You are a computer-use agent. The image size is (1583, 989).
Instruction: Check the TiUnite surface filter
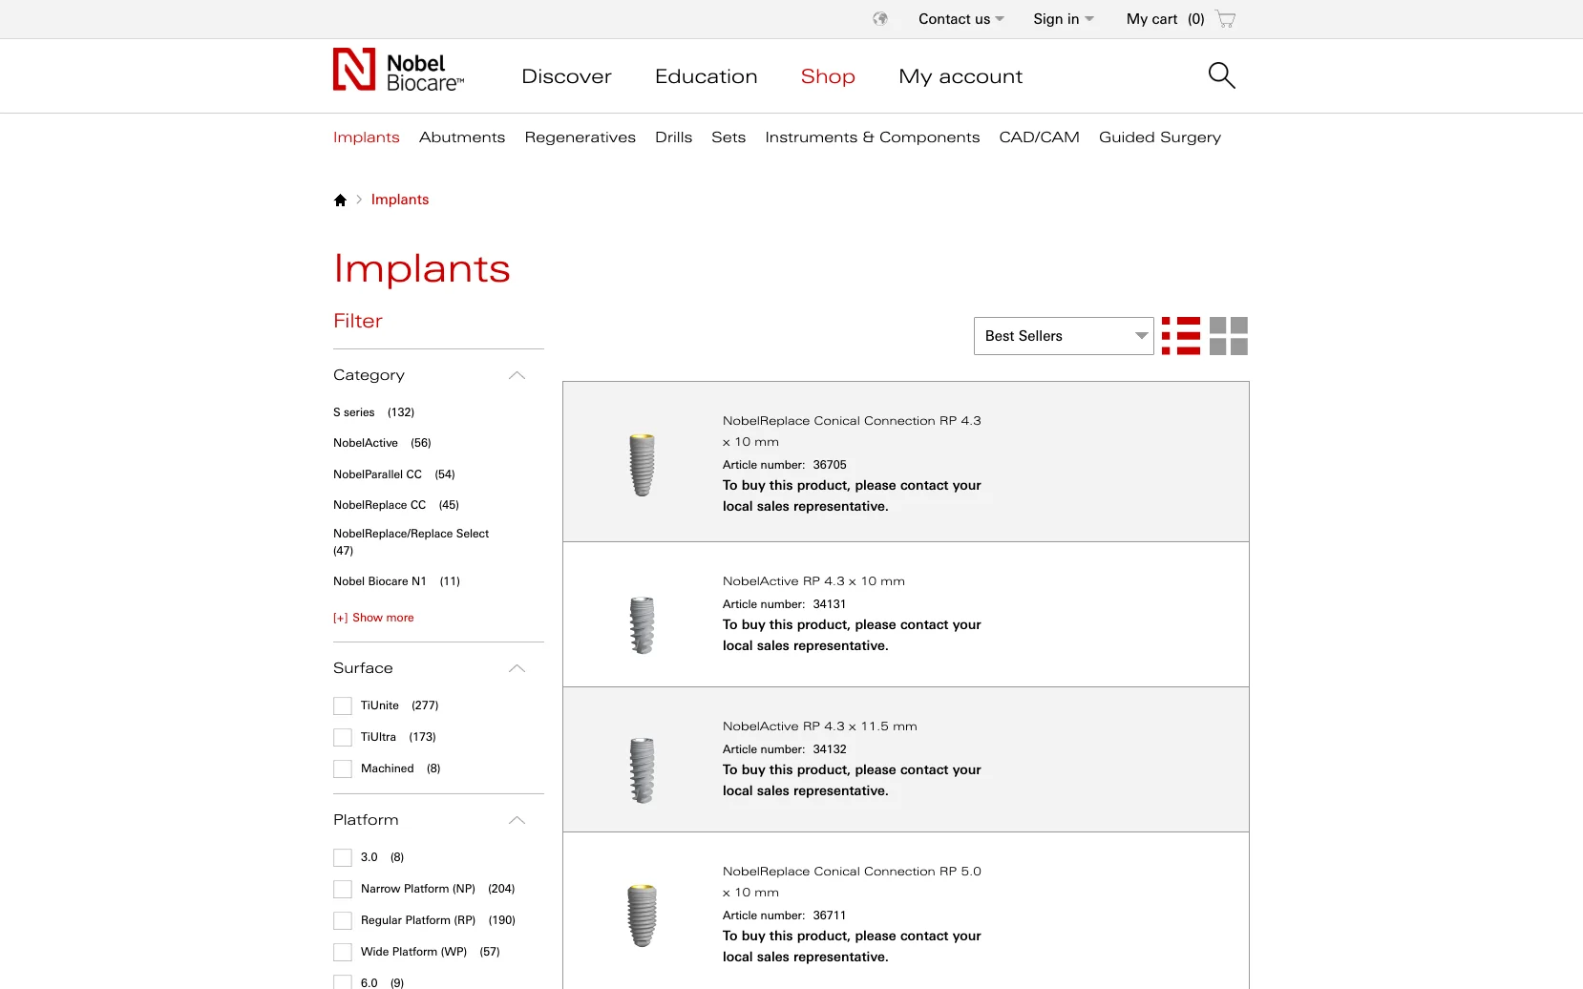pos(343,705)
